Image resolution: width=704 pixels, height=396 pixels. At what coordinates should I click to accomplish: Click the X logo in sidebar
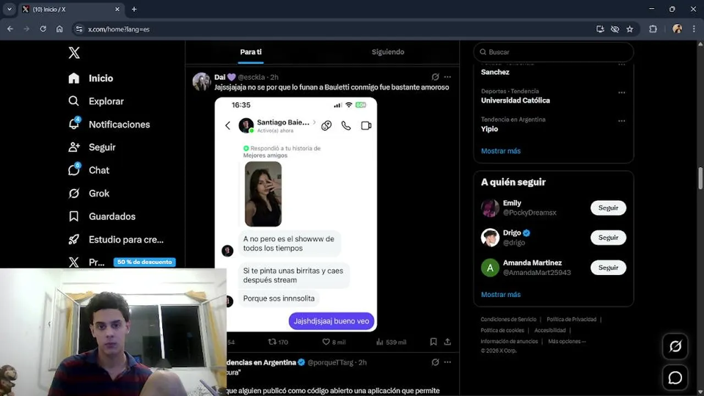point(74,53)
